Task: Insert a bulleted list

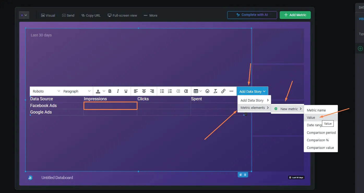Action: [162, 91]
